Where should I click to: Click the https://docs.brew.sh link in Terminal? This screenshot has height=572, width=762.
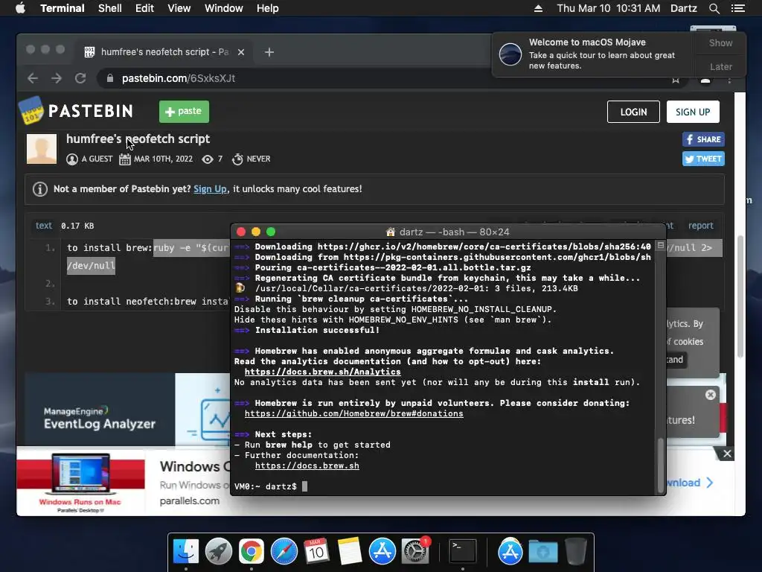coord(307,466)
